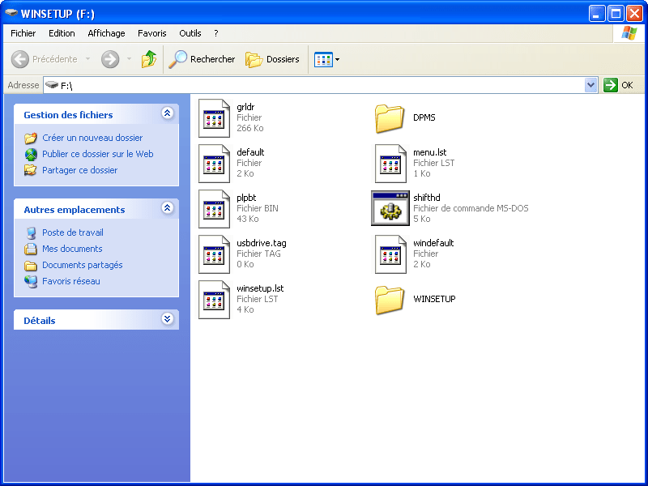Open the Outils menu
The height and width of the screenshot is (486, 648).
coord(190,33)
